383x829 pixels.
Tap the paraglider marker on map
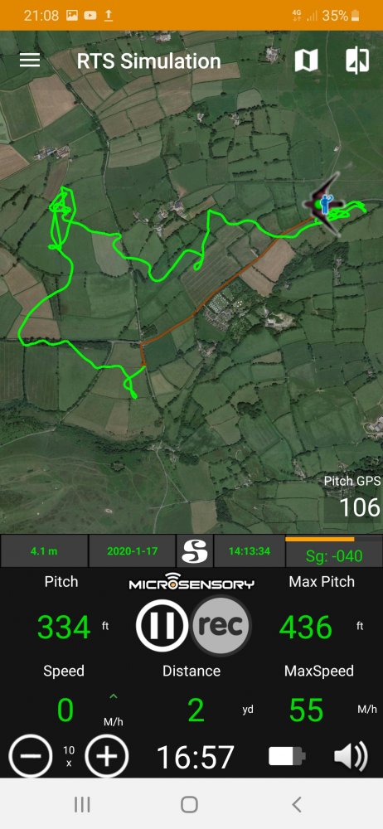(324, 204)
